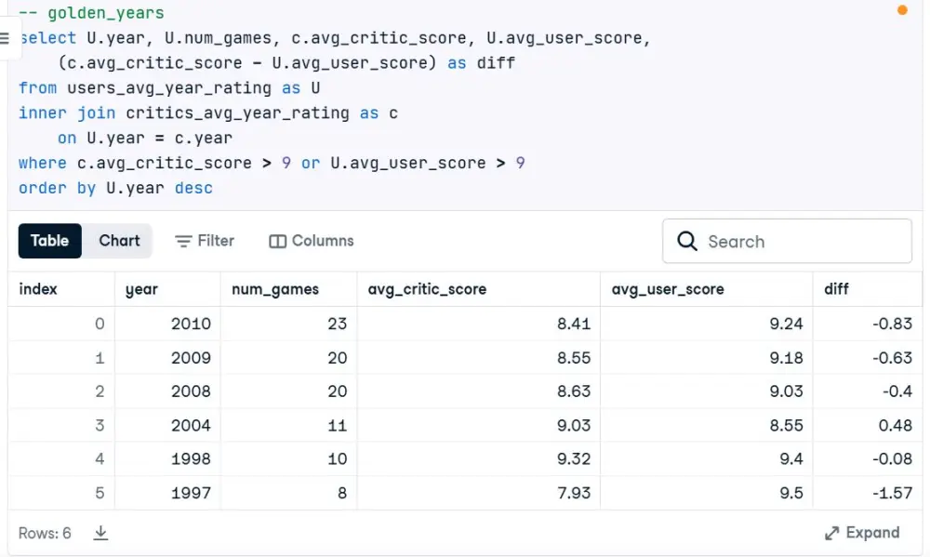Screen dimensions: 930x557
Task: Click the diagonal expand arrows icon
Action: (x=830, y=532)
